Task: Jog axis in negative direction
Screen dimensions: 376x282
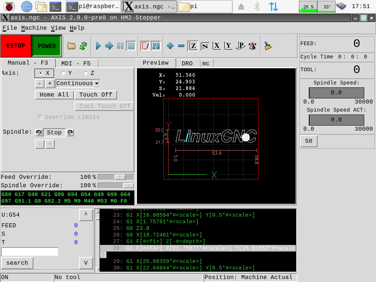Action: [40, 83]
